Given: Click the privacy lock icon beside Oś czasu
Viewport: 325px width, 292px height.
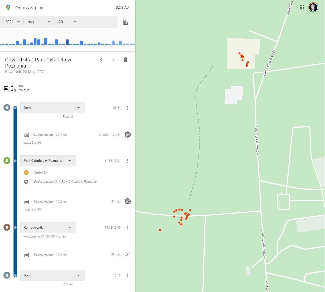Looking at the screenshot, I should 41,8.
